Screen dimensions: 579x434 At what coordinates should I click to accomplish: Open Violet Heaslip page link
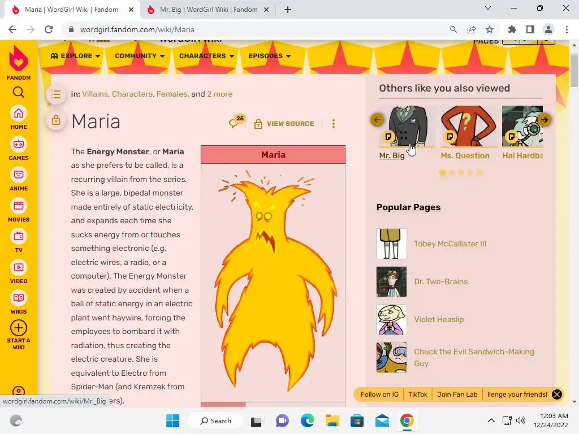439,320
